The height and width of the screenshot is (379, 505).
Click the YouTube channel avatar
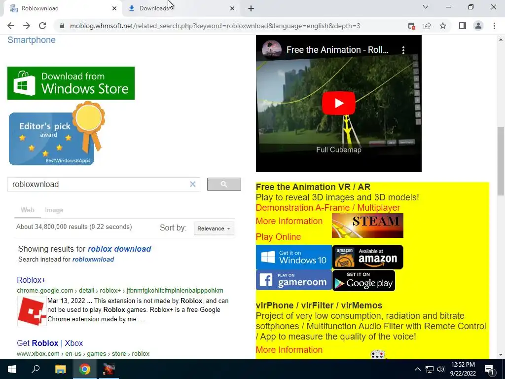click(x=272, y=50)
